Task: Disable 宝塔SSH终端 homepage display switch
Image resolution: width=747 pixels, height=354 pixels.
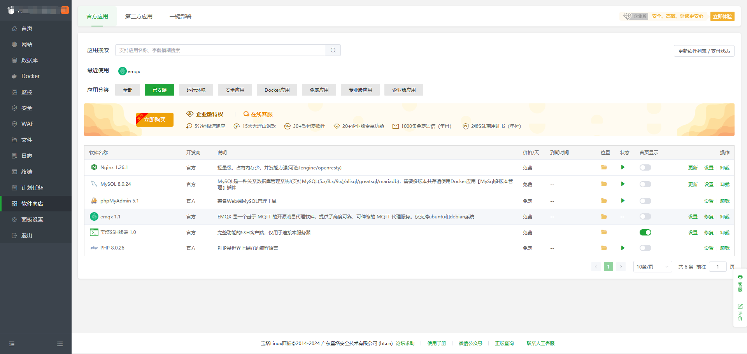Action: [645, 232]
